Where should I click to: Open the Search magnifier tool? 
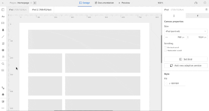(3, 64)
